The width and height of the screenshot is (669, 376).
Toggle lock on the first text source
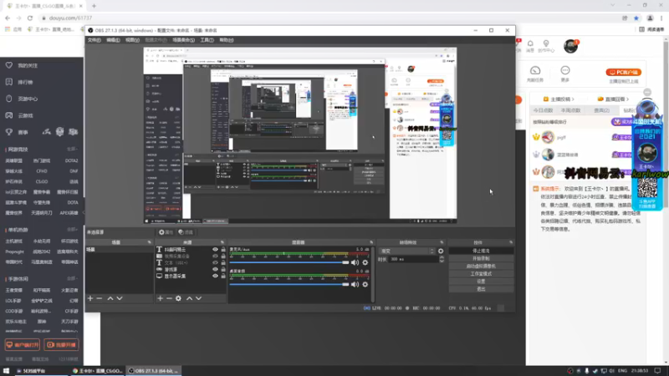222,249
